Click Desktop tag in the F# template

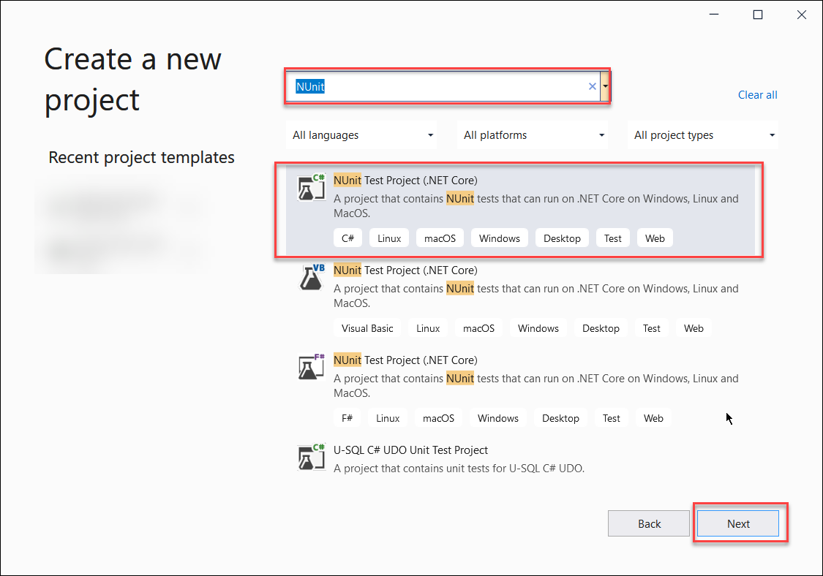[560, 418]
